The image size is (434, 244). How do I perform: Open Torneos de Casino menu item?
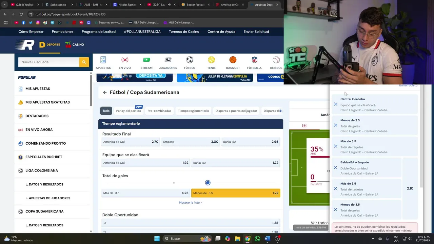tap(184, 32)
